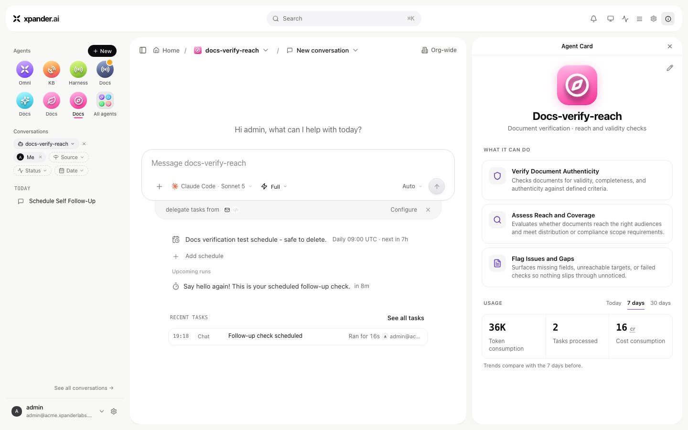Click See all tasks

point(406,318)
